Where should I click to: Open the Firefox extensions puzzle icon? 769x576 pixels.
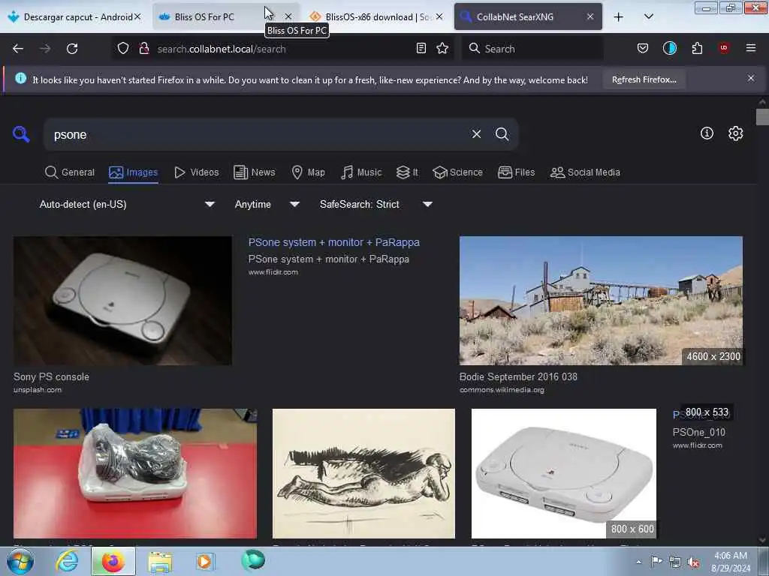click(697, 49)
